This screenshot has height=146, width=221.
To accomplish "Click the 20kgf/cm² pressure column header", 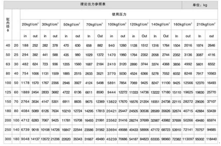I will [30, 25].
